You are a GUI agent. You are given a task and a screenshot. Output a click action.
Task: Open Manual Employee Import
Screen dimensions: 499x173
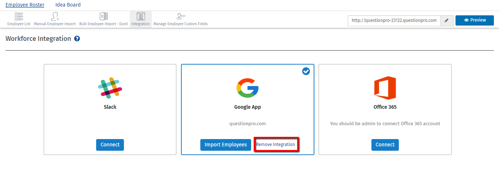coord(55,19)
